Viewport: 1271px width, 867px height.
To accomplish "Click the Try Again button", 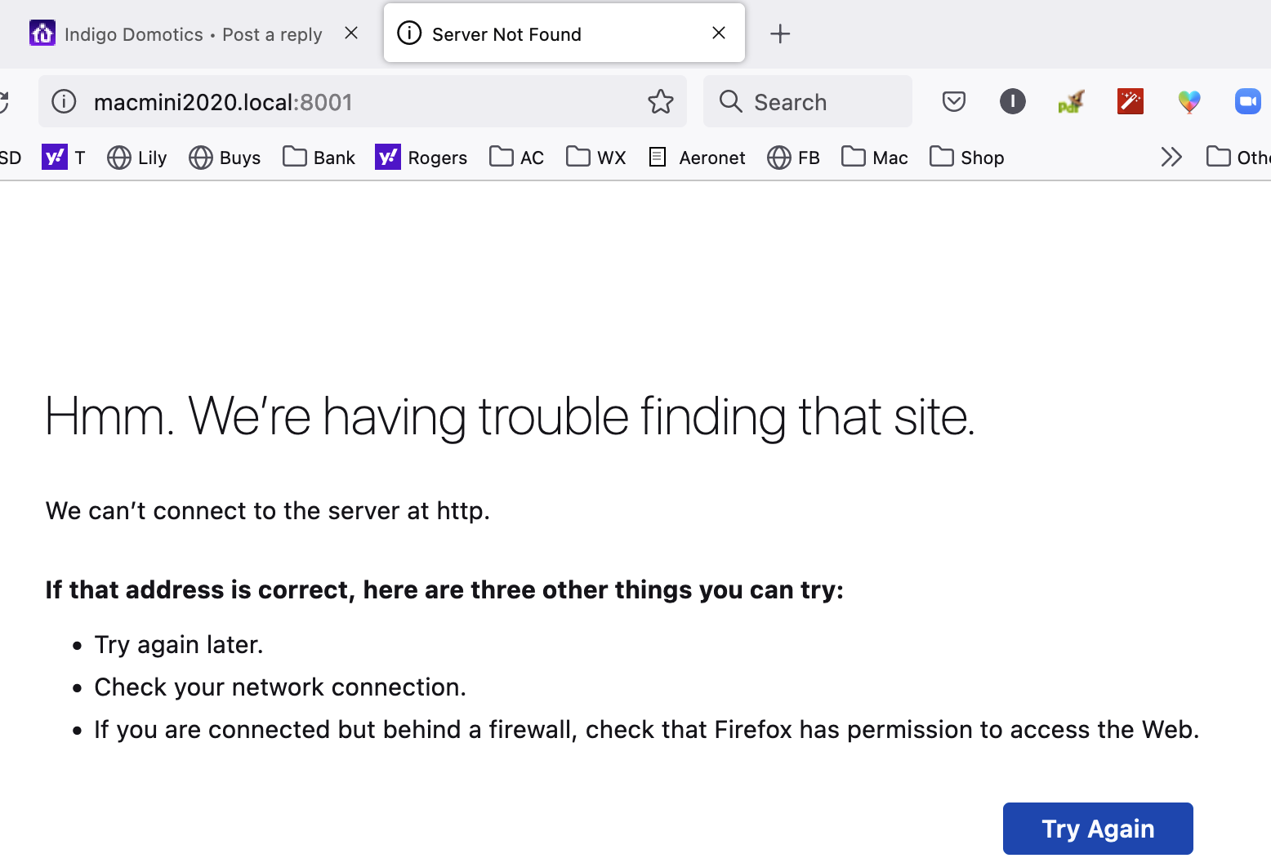I will (x=1098, y=829).
